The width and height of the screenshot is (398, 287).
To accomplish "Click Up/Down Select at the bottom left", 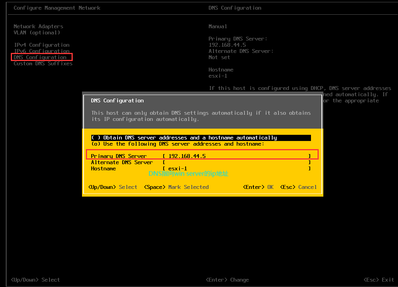I will point(35,280).
